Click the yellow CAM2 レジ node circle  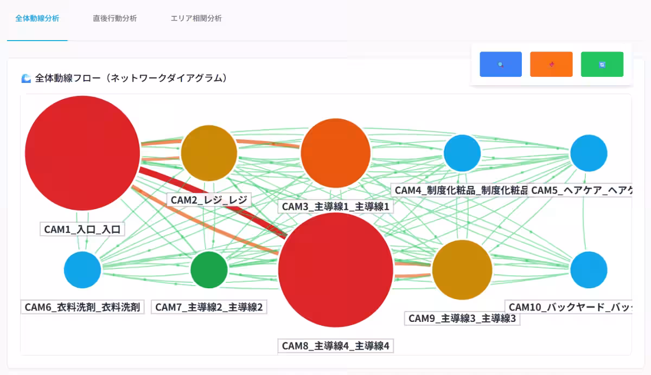tap(209, 153)
